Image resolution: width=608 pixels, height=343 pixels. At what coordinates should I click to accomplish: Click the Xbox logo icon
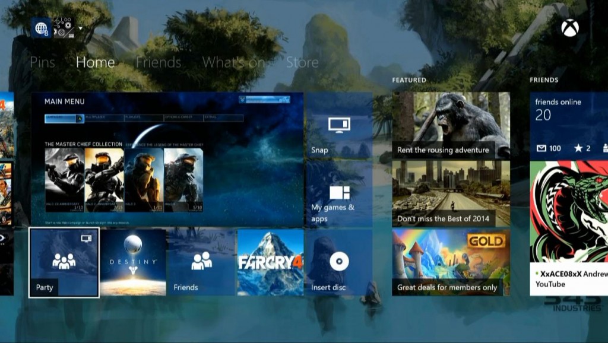point(570,28)
